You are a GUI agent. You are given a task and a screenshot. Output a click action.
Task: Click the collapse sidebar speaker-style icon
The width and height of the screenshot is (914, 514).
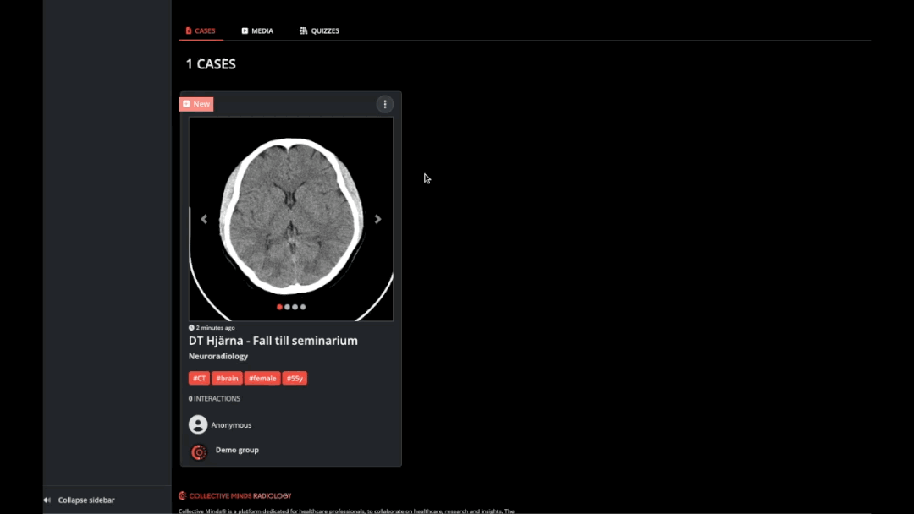(x=48, y=500)
